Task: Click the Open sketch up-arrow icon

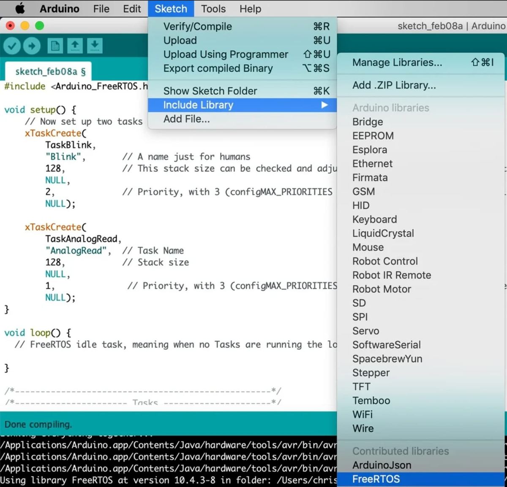Action: (75, 46)
